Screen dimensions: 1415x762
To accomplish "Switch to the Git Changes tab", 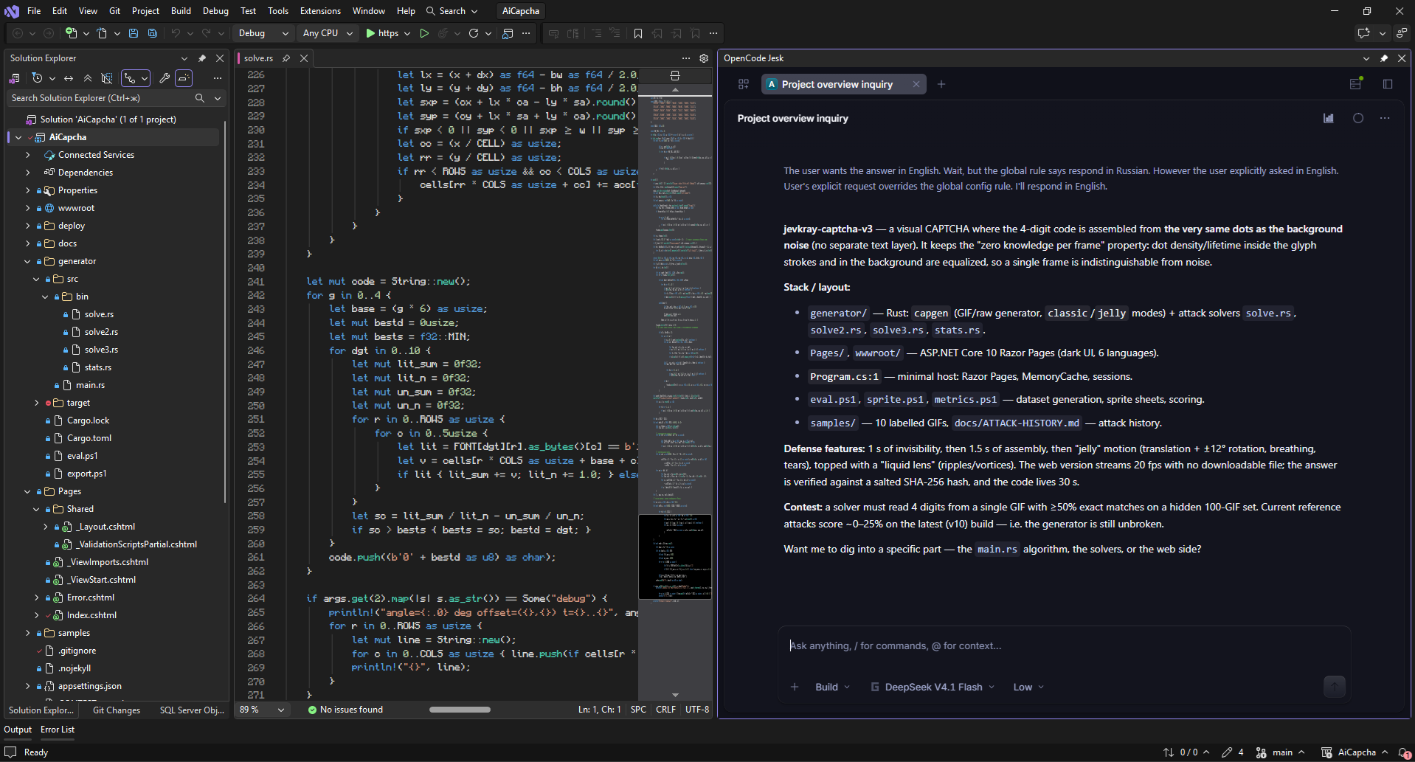I will [117, 710].
